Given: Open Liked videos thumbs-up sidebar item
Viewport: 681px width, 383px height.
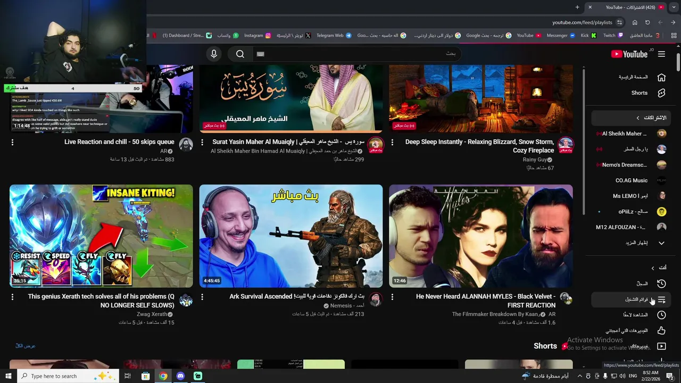Looking at the screenshot, I should pos(631,330).
